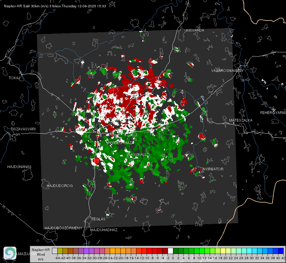Select the 0 value on wind scale
286x263 pixels.
173,258
